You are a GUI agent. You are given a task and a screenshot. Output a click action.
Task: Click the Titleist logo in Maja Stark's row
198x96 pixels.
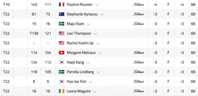click(139, 24)
